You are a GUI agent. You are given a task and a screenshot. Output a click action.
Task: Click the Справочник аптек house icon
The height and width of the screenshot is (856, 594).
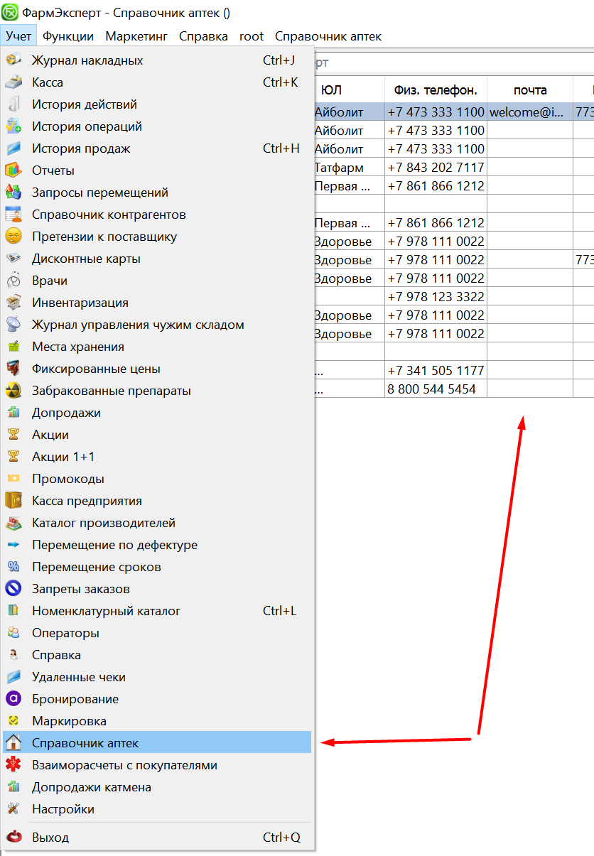[x=13, y=743]
